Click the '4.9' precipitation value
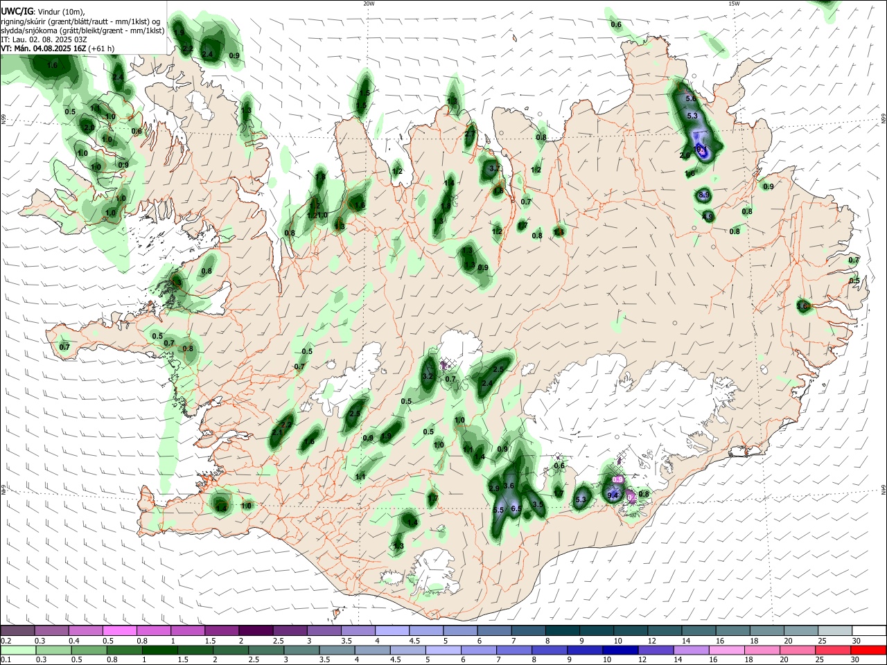887x665 pixels. coord(708,217)
